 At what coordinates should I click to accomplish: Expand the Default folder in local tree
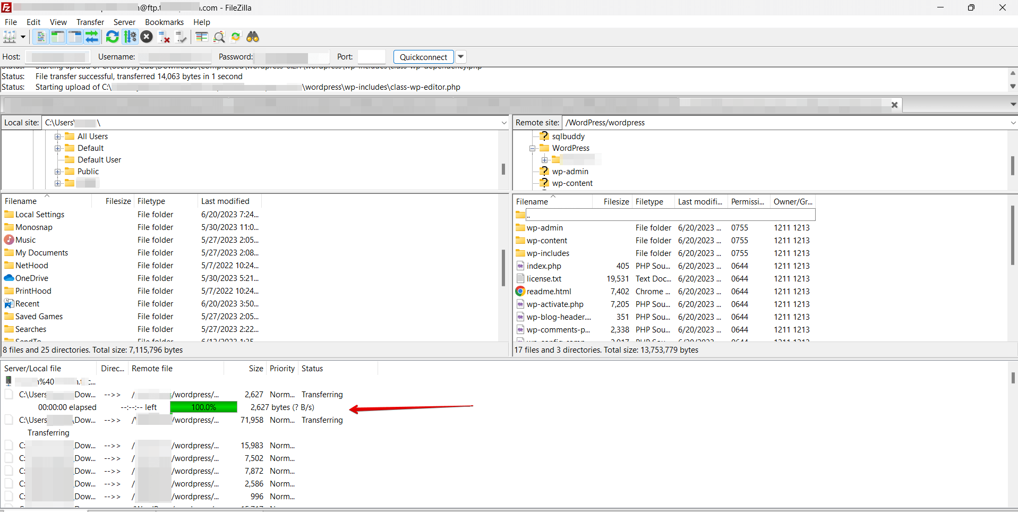58,148
